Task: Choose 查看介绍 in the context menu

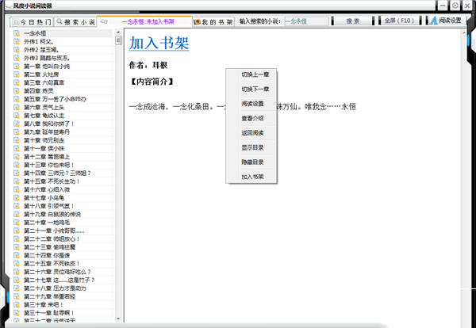Action: (x=252, y=118)
